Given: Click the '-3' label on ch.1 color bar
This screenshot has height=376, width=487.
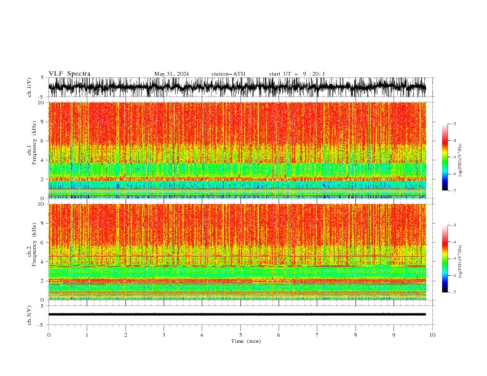Looking at the screenshot, I should point(453,123).
